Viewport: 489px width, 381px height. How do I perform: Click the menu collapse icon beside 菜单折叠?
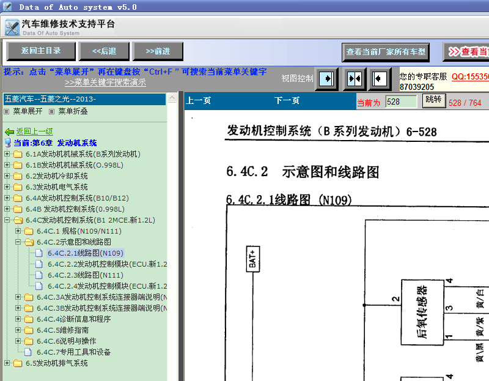(x=52, y=111)
